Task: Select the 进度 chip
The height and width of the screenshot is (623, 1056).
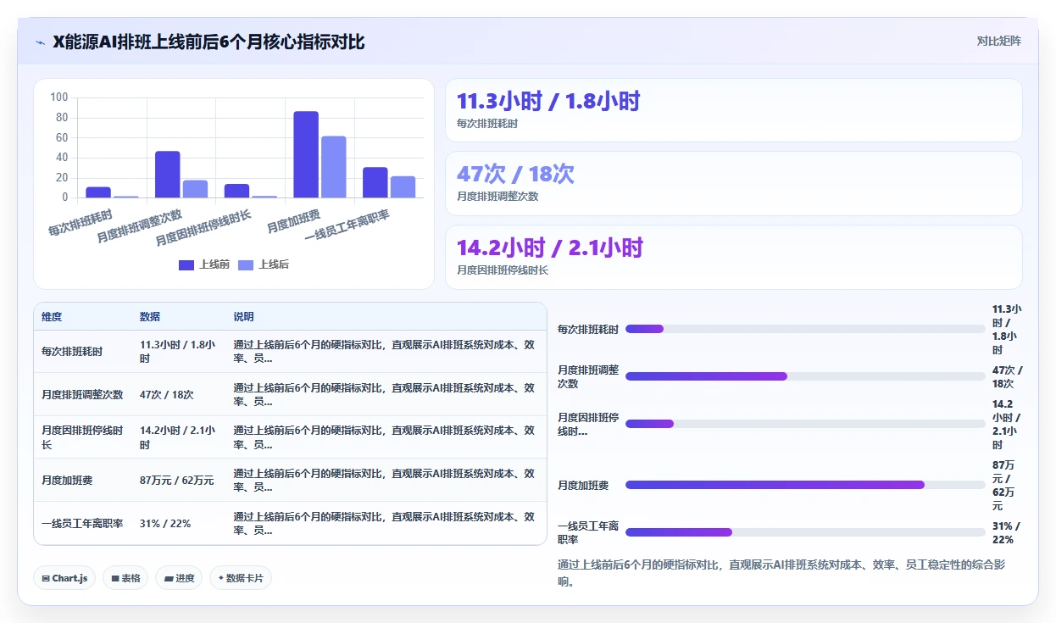Action: click(179, 578)
